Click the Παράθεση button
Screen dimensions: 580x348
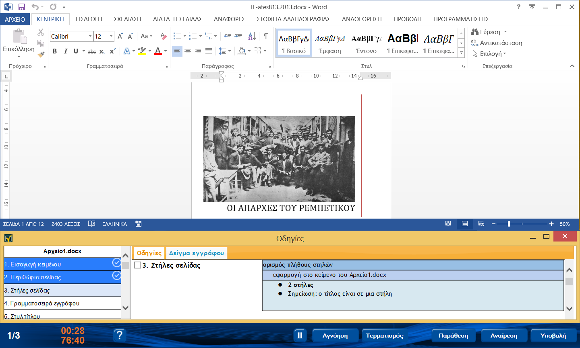pyautogui.click(x=454, y=336)
